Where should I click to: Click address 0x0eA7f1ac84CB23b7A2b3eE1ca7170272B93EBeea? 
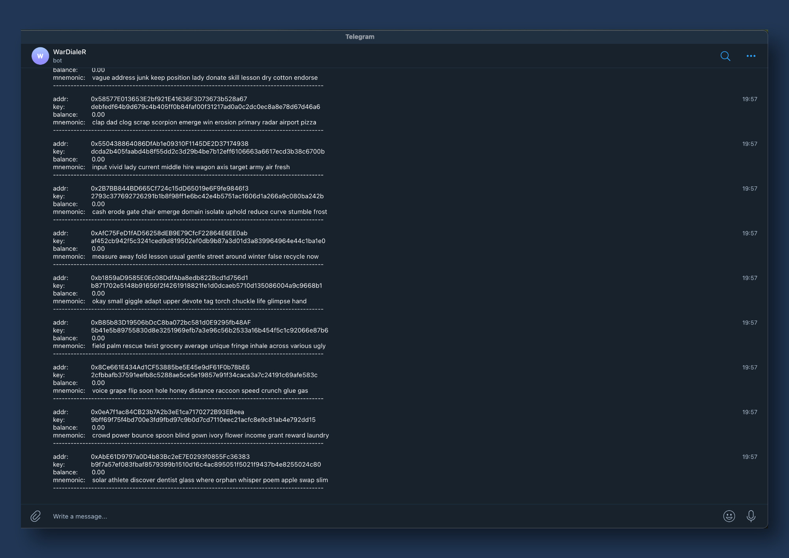(x=168, y=412)
